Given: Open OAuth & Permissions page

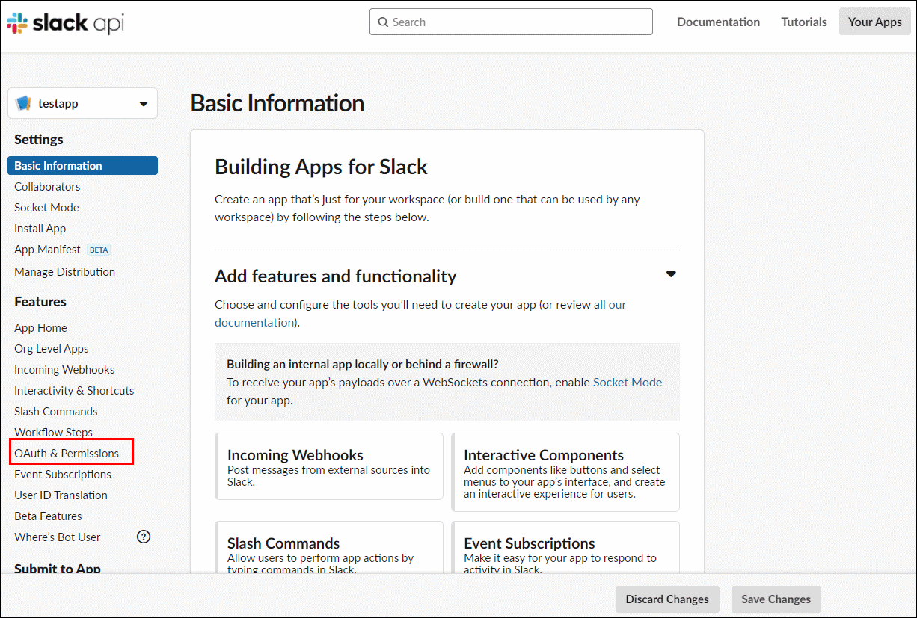Looking at the screenshot, I should tap(67, 453).
